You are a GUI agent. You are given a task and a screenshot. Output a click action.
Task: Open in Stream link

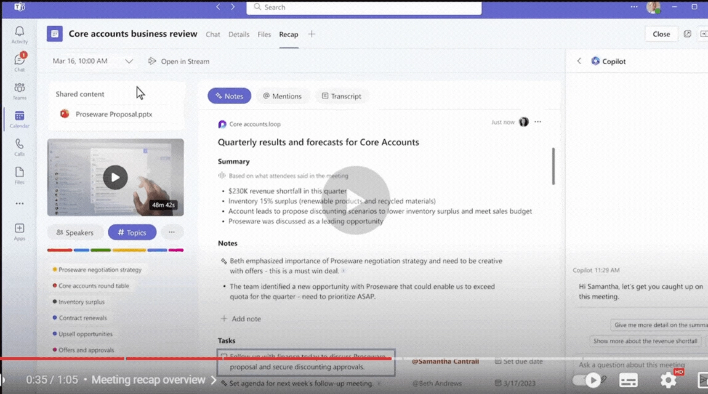coord(179,61)
